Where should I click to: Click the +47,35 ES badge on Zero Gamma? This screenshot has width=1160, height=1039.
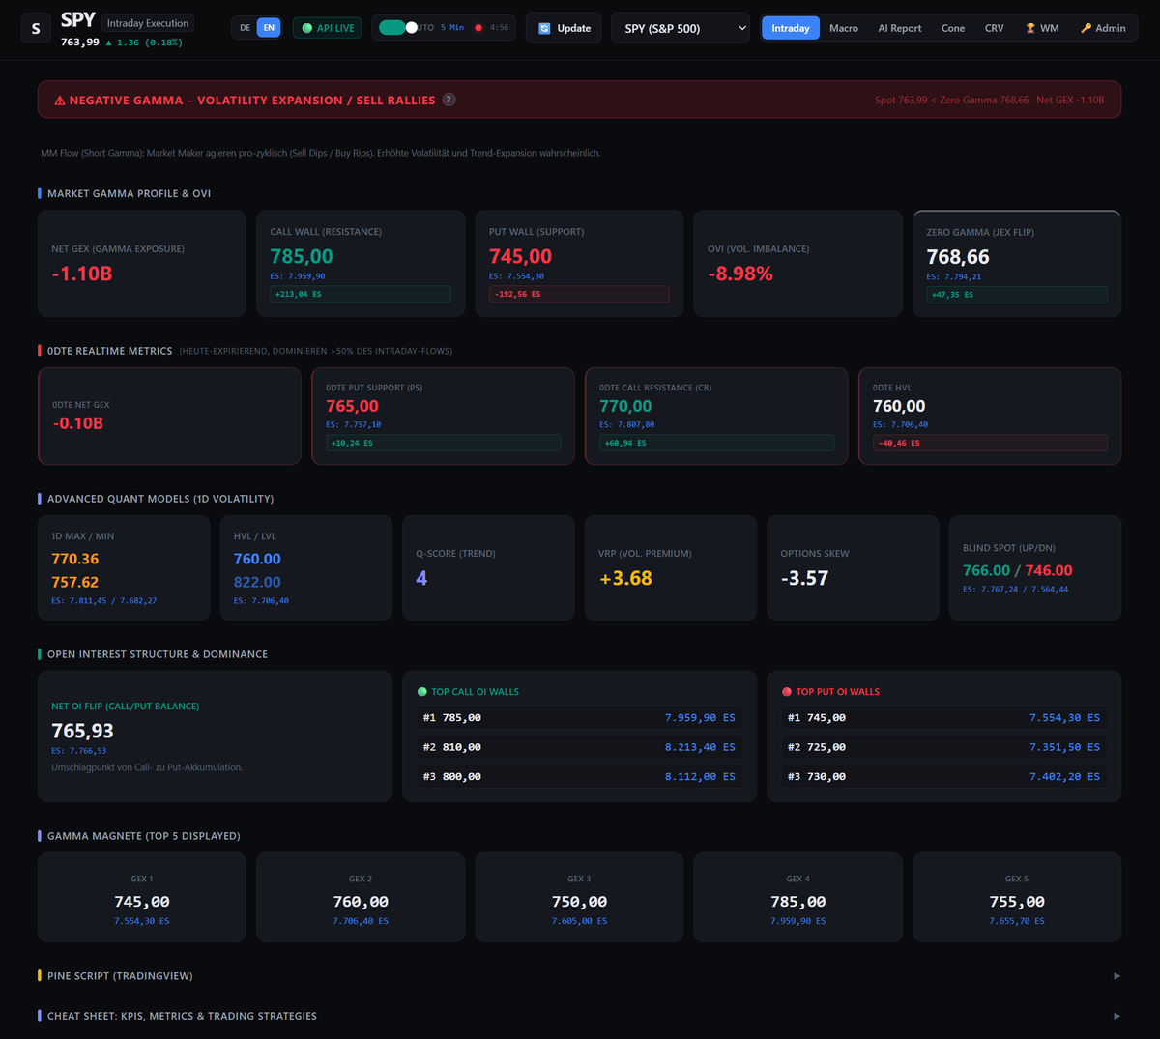tap(1017, 295)
